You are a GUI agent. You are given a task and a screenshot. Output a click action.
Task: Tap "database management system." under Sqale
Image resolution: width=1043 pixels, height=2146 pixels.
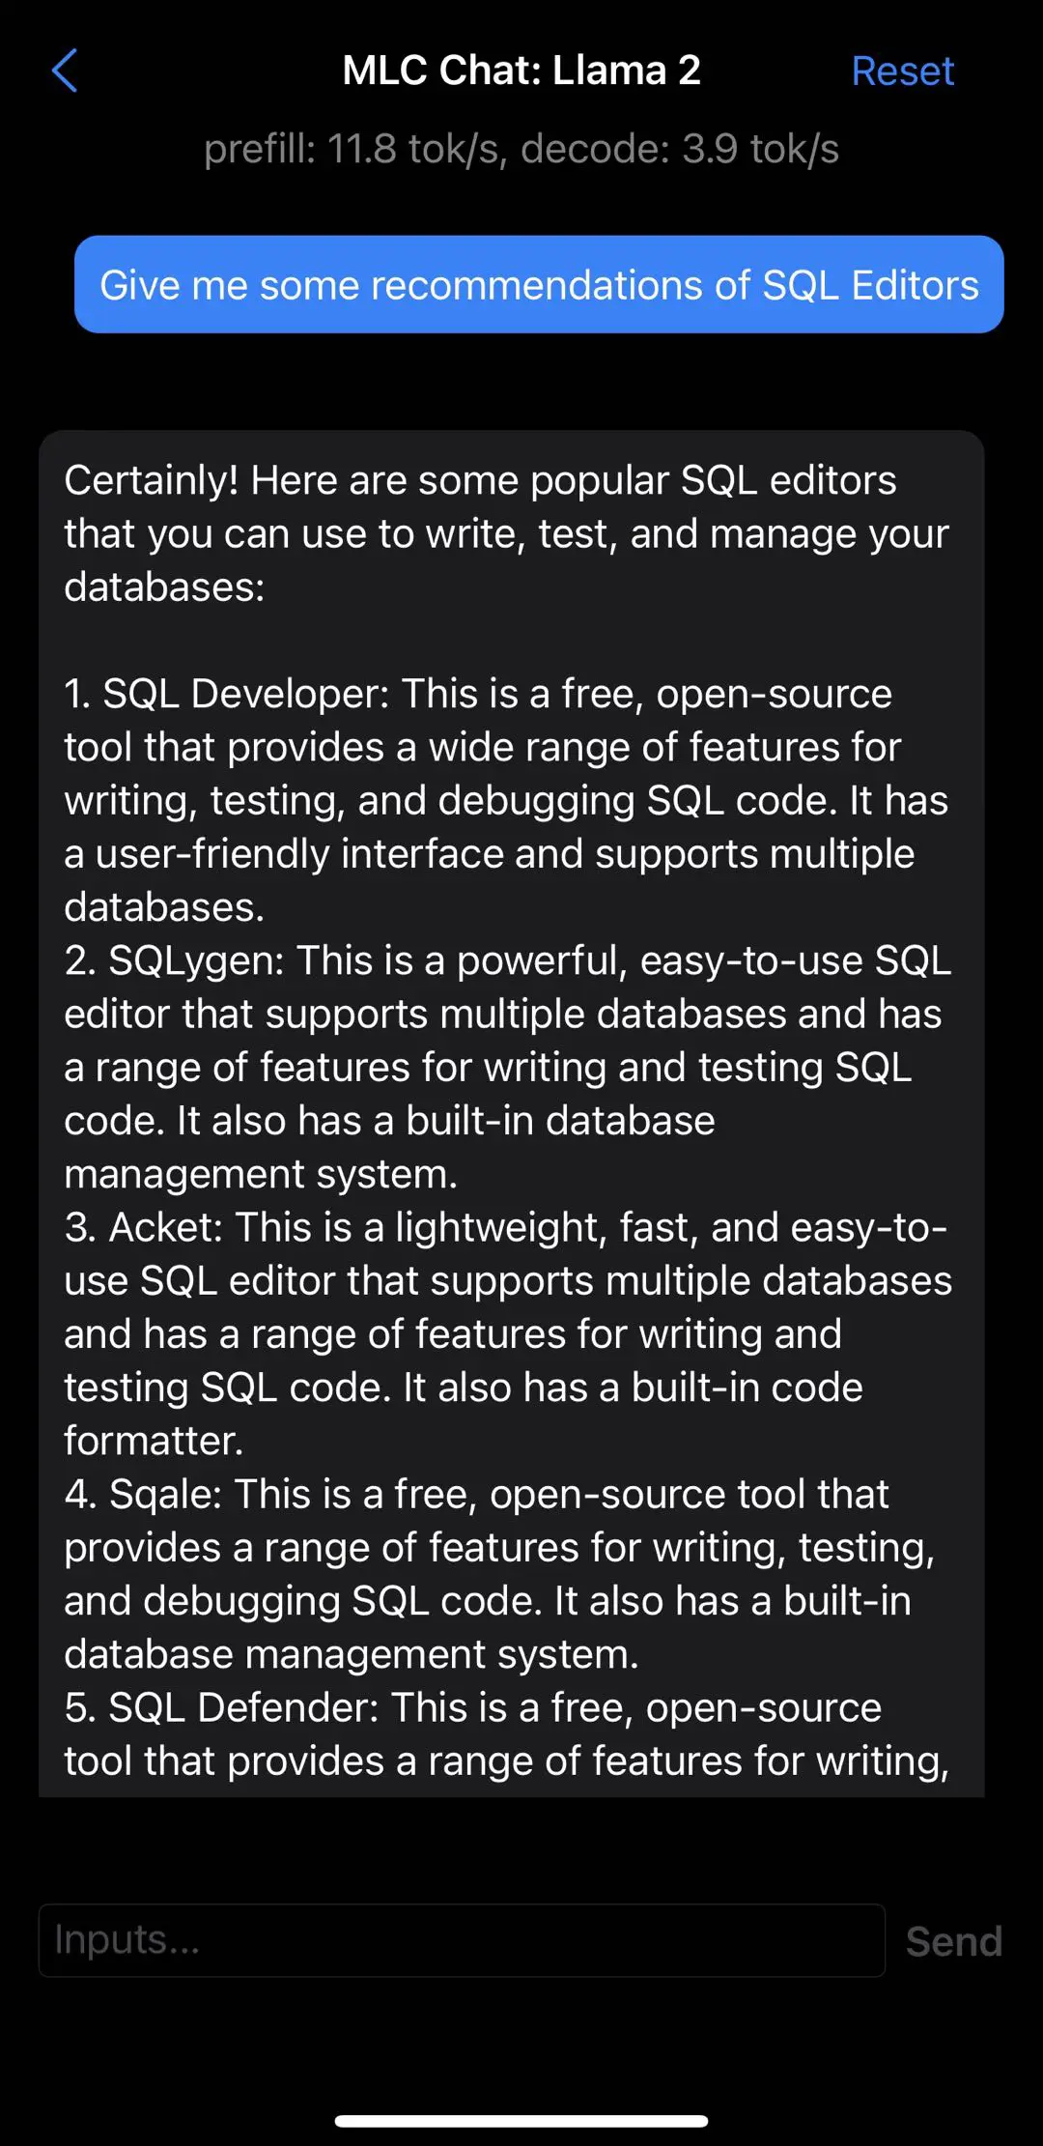[x=352, y=1655]
